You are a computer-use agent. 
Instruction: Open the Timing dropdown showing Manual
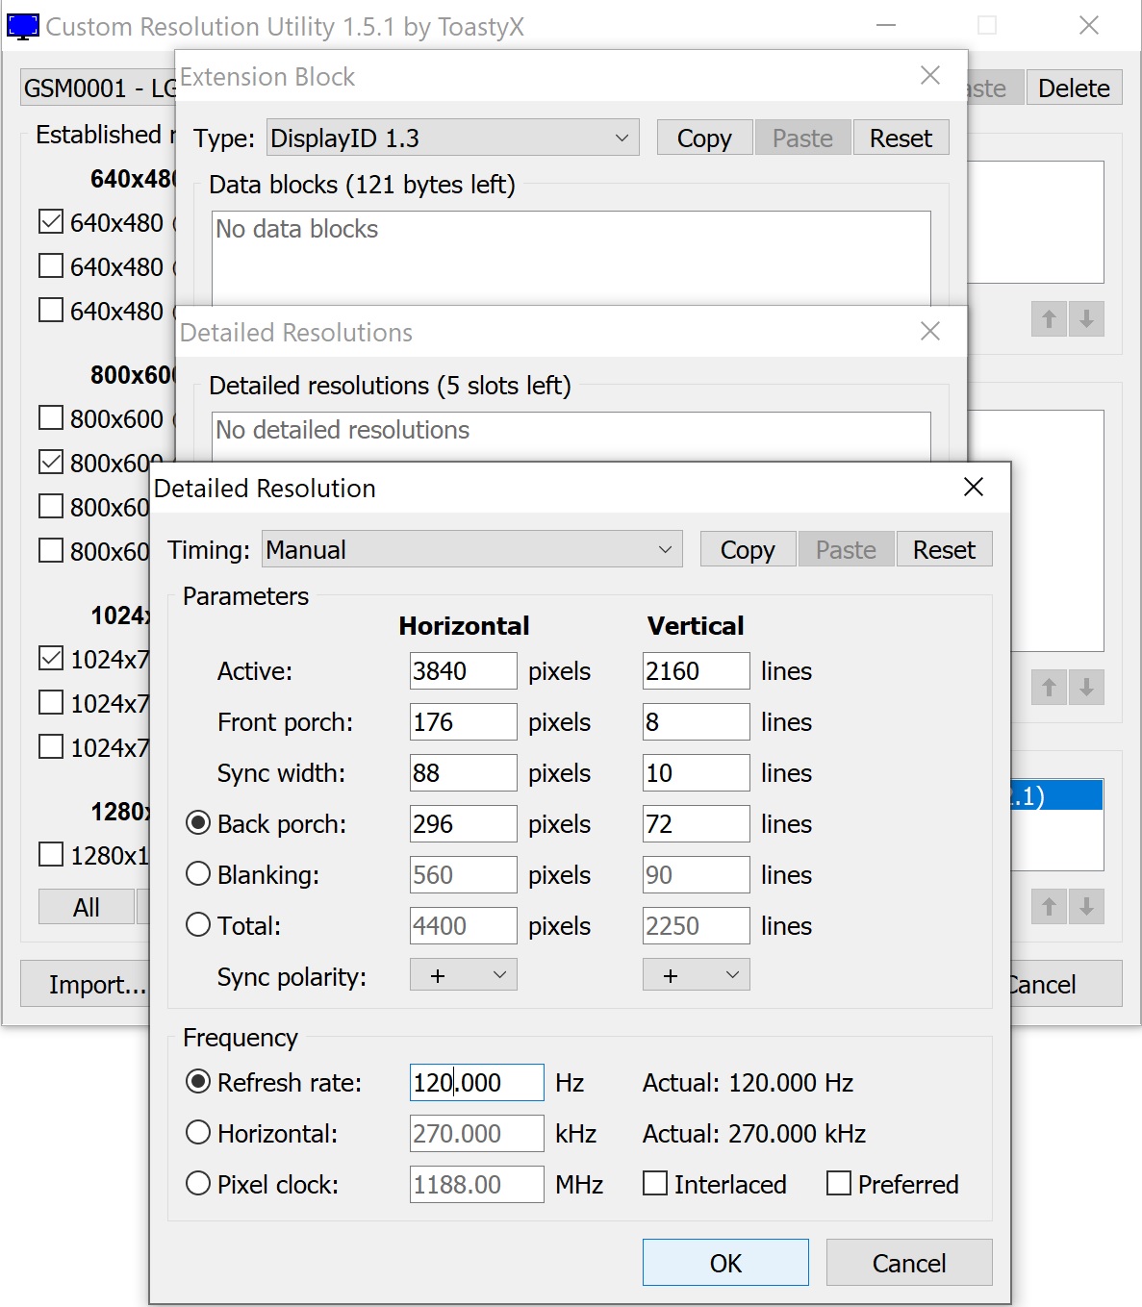(471, 549)
